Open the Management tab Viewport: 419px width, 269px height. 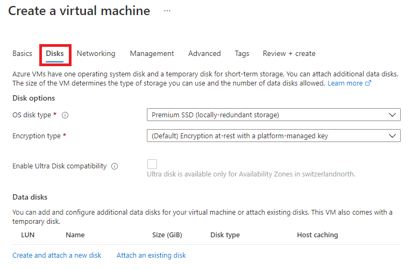(152, 53)
